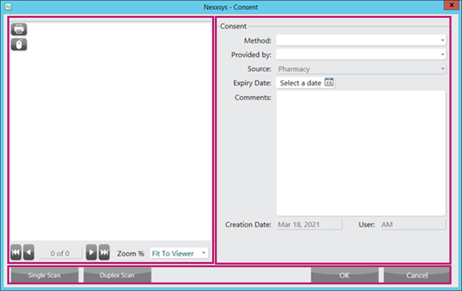Click the '0 of 0' page counter field
The width and height of the screenshot is (462, 291).
[60, 253]
